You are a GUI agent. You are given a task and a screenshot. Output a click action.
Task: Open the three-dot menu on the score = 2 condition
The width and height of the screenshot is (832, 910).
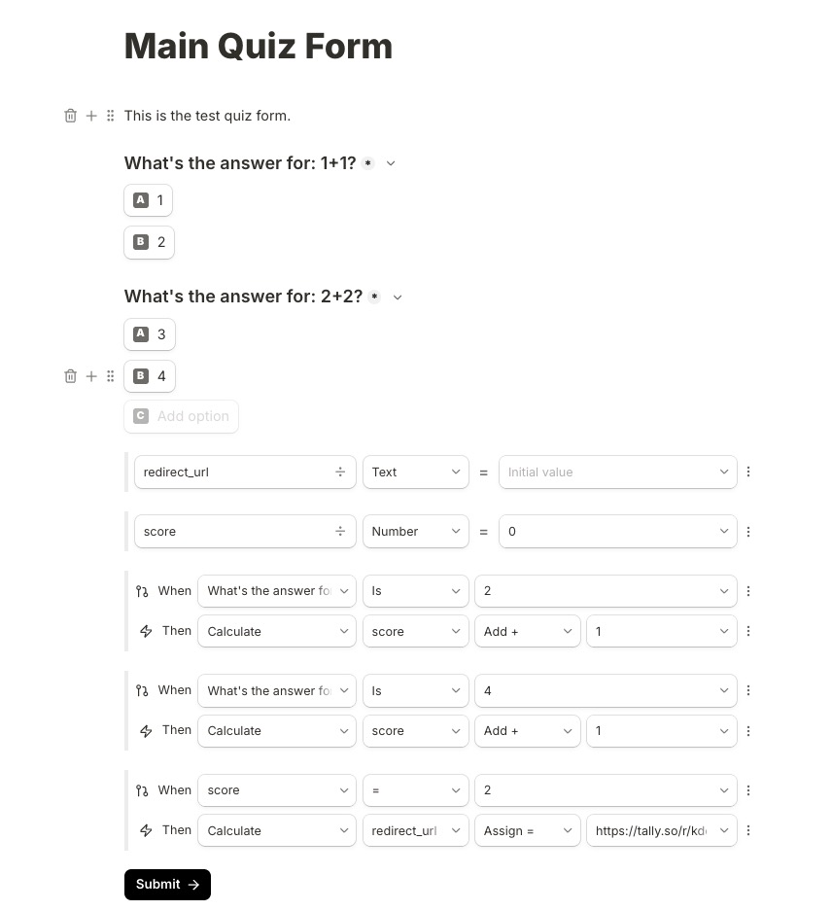tap(748, 789)
